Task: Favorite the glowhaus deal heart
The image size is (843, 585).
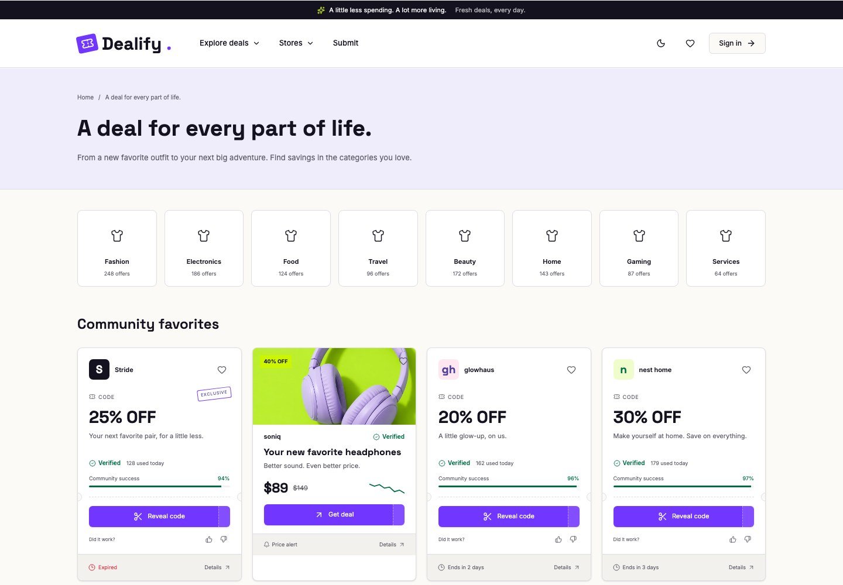Action: (x=571, y=370)
